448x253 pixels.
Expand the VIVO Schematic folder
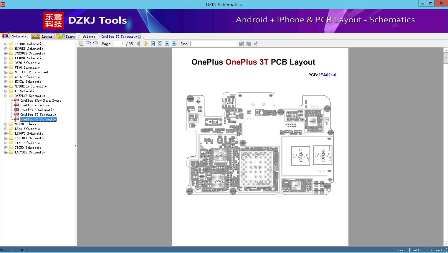pyautogui.click(x=6, y=67)
